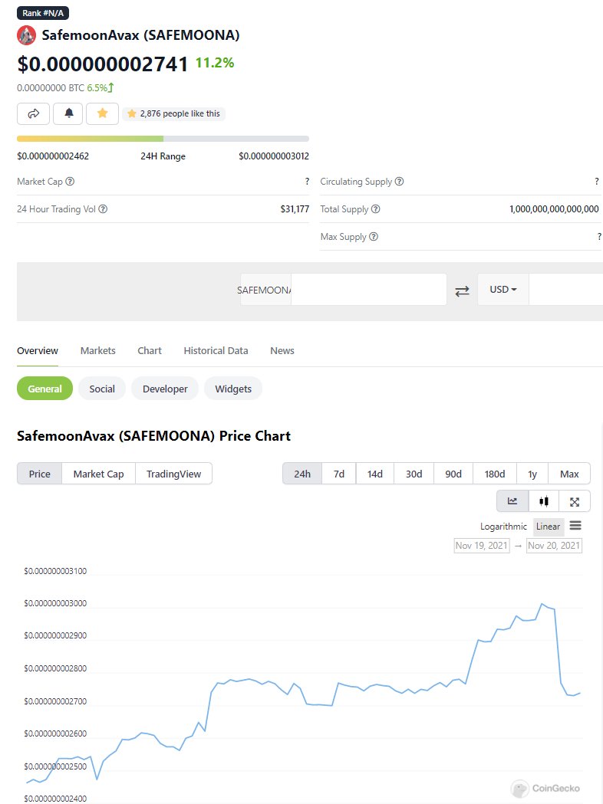Click the share arrow icon button
This screenshot has width=603, height=804.
point(33,114)
